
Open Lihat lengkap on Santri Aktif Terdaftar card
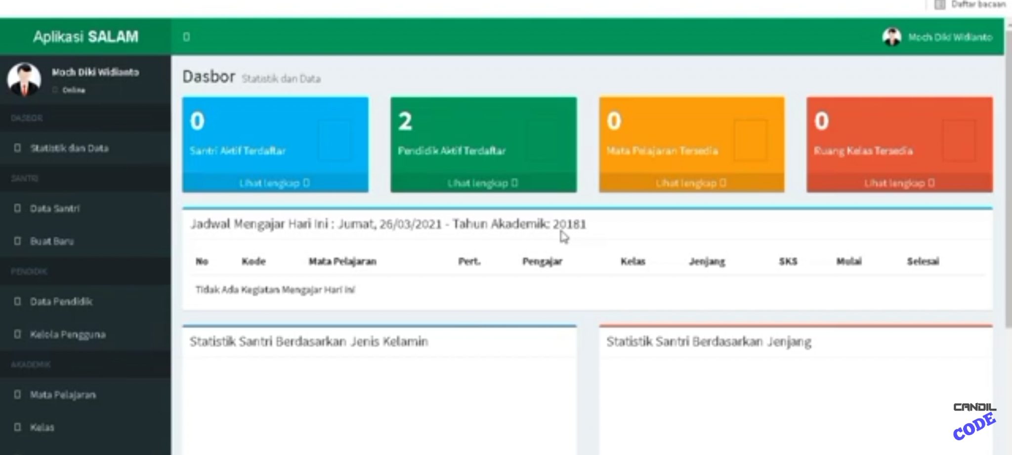point(275,183)
